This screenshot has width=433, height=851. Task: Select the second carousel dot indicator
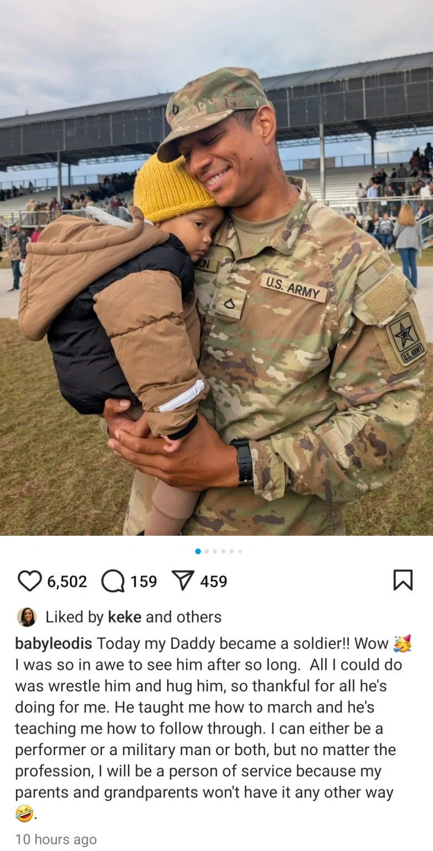207,551
